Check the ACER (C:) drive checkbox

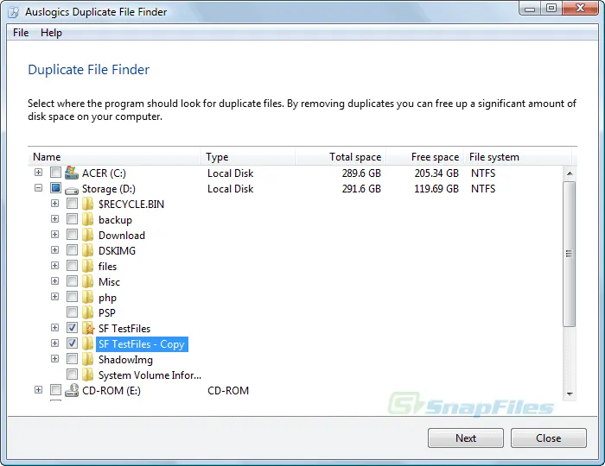point(55,172)
